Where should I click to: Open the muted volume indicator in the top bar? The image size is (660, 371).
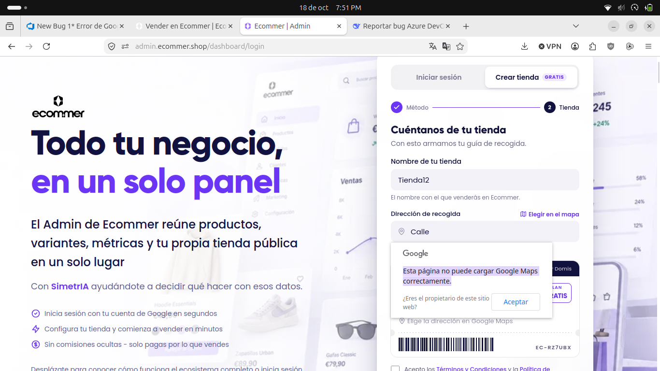(x=621, y=8)
